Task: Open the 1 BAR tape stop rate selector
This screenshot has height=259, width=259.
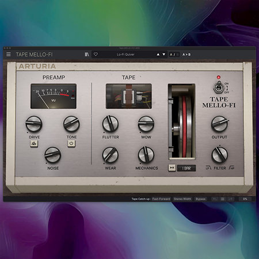Action: coord(186,168)
